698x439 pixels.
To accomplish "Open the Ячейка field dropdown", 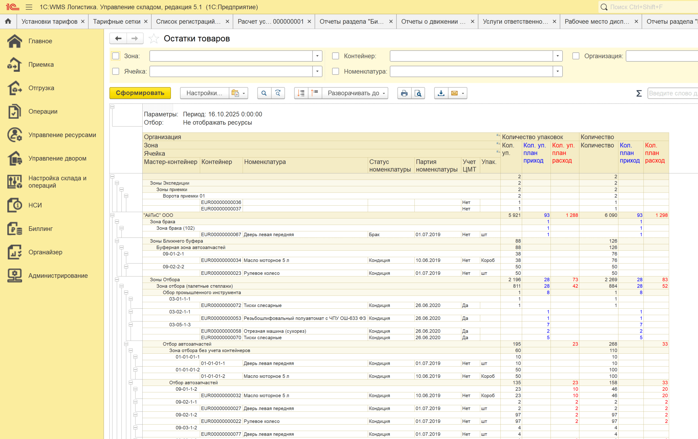I will coord(317,71).
